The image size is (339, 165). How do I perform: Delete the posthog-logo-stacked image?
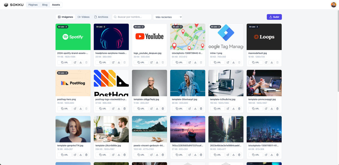pyautogui.click(x=125, y=108)
